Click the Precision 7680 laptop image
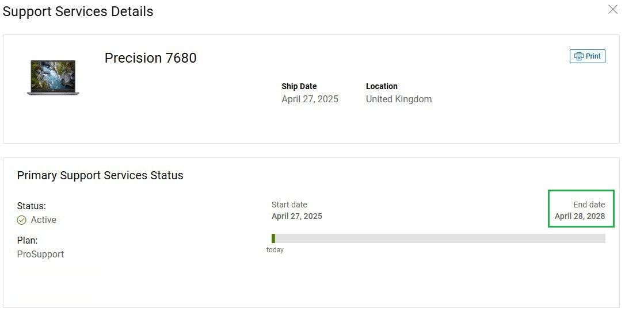The height and width of the screenshot is (312, 625). 52,78
